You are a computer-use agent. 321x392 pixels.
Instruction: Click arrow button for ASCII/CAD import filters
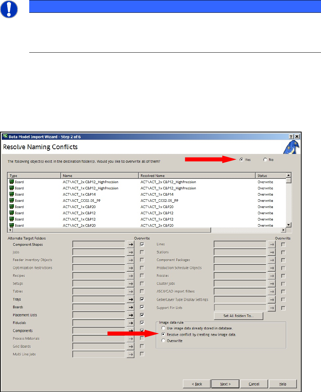[x=272, y=291]
